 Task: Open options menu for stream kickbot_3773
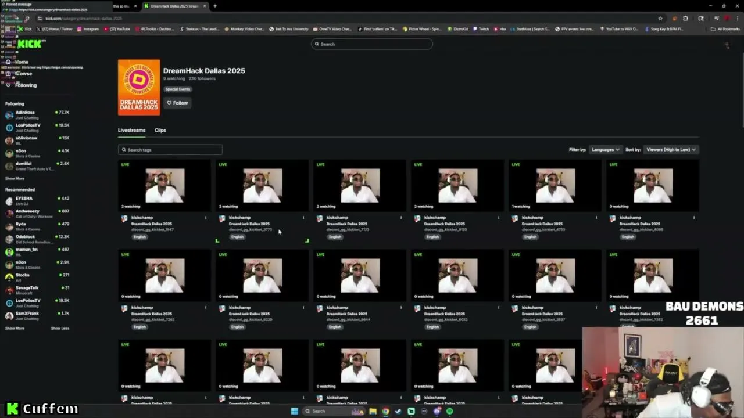pyautogui.click(x=303, y=218)
